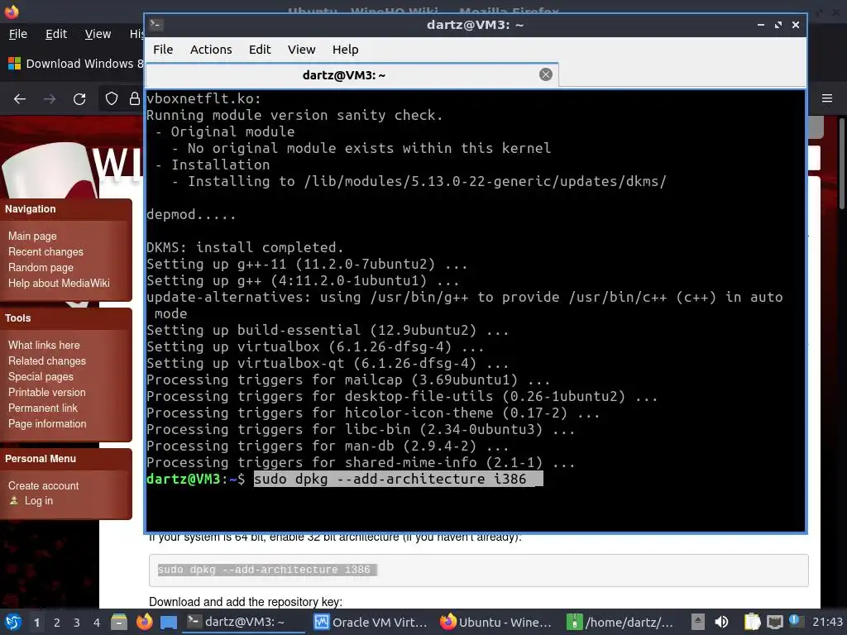Open the Random page link

tap(41, 267)
